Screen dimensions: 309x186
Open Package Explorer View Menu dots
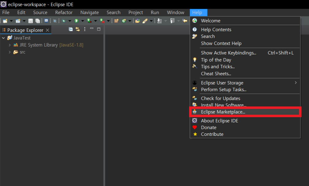point(85,29)
